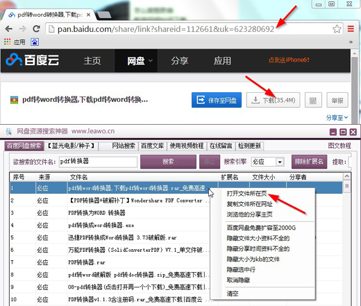
Task: Choose 百度网盘免费扩容至2000G menu item
Action: 261,228
